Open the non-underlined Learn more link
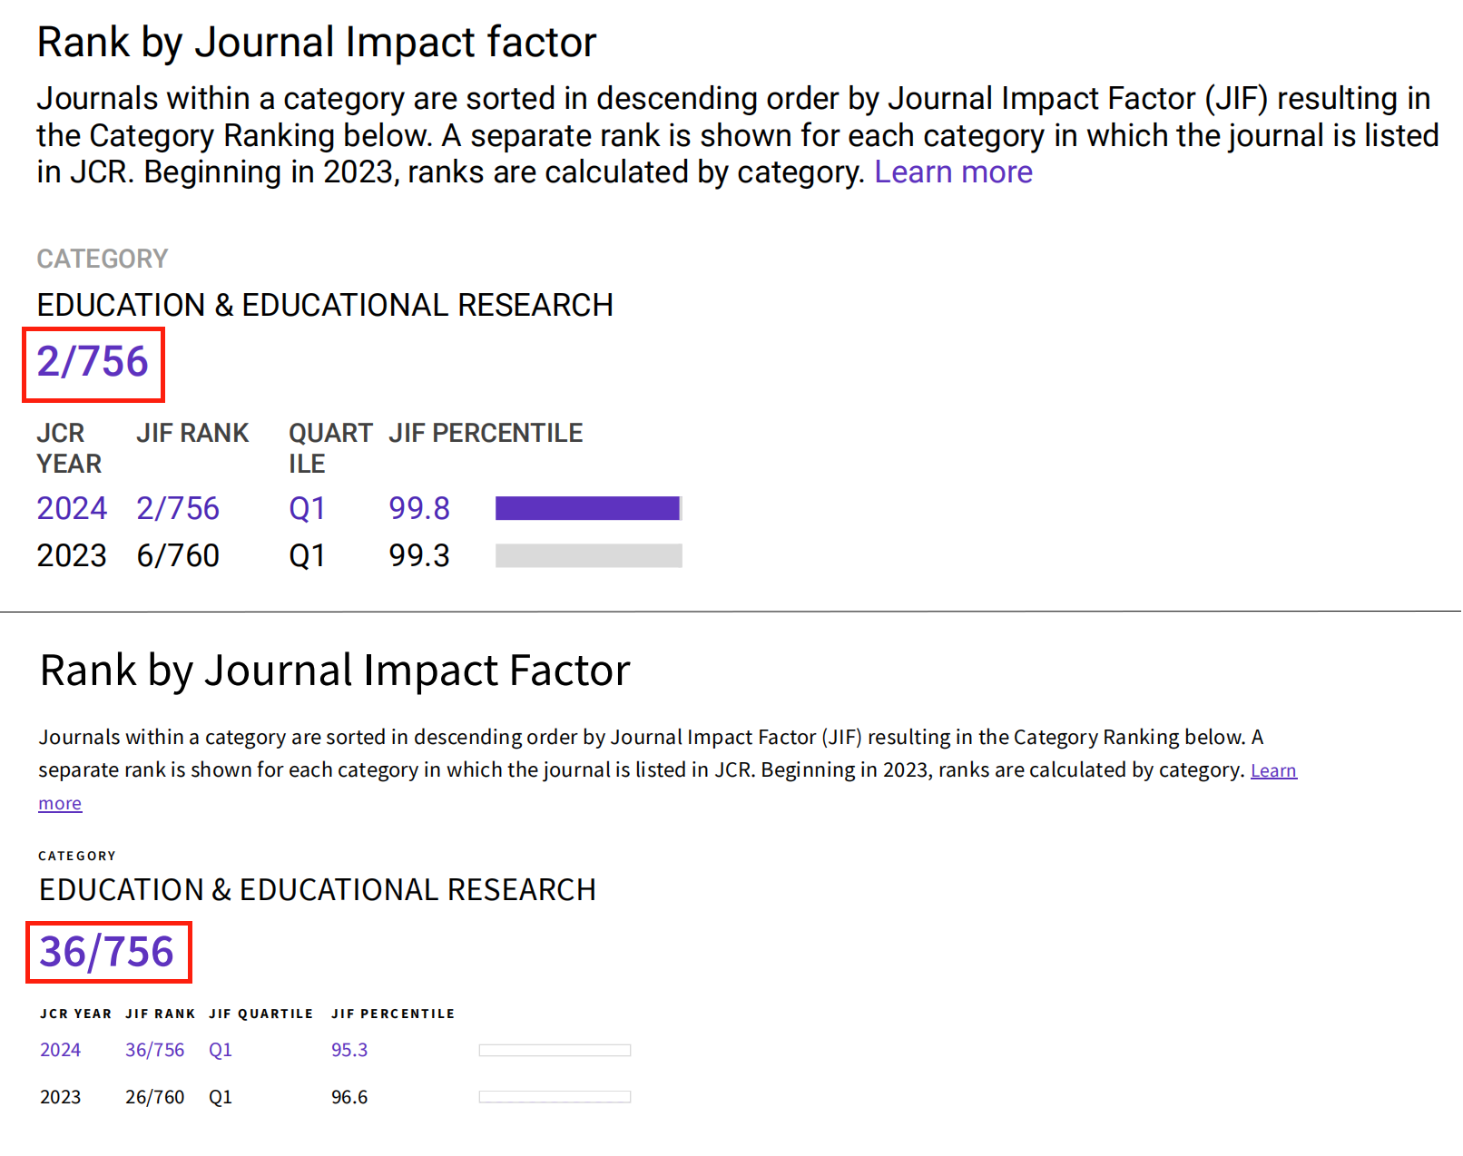Viewport: 1463px width, 1156px height. coord(953,172)
